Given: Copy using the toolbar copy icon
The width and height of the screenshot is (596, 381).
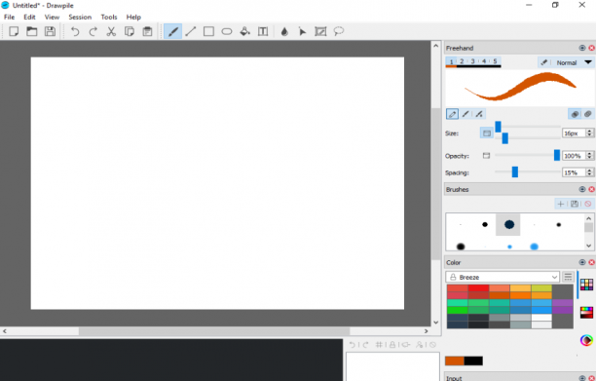Looking at the screenshot, I should point(130,31).
